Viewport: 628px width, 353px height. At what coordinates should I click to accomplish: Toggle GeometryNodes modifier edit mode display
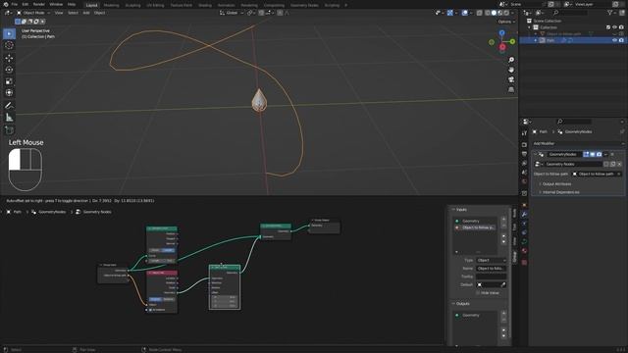pos(586,154)
